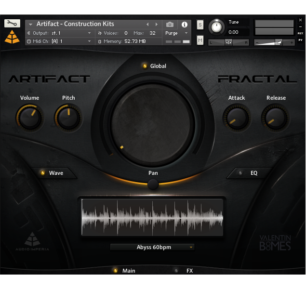
Task: Mute the instrument with M button
Action: [x=200, y=40]
